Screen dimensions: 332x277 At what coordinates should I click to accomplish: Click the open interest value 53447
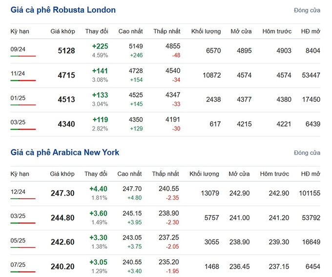point(311,75)
